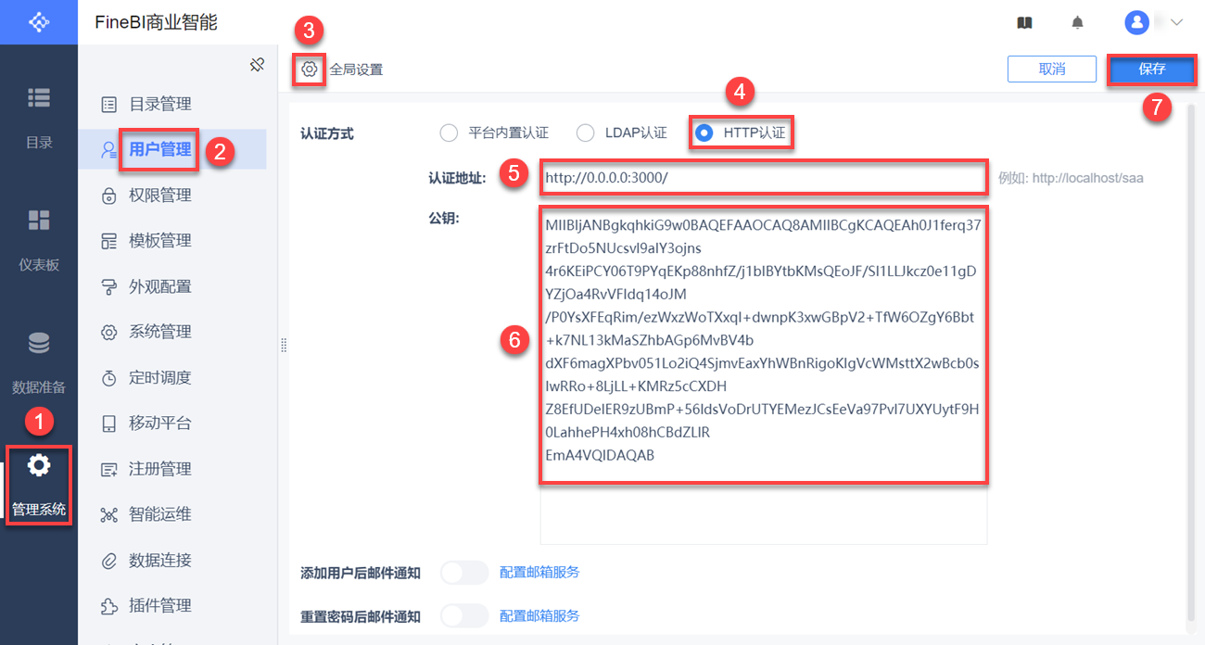Click the vertical scrollbar of settings panel
This screenshot has height=645, width=1205.
pyautogui.click(x=1190, y=361)
